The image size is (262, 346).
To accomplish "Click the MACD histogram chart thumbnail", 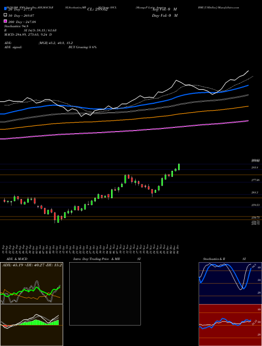I will pos(31,325).
